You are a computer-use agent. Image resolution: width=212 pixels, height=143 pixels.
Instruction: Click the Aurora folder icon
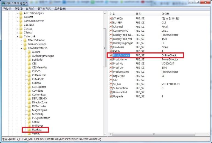pos(29,52)
